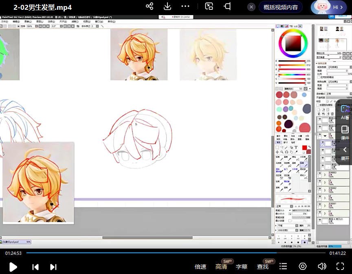Click the volume speaker icon
The width and height of the screenshot is (352, 274).
322,266
